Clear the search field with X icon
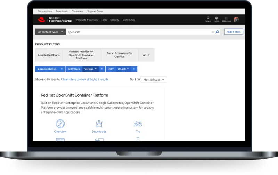 click(x=213, y=32)
